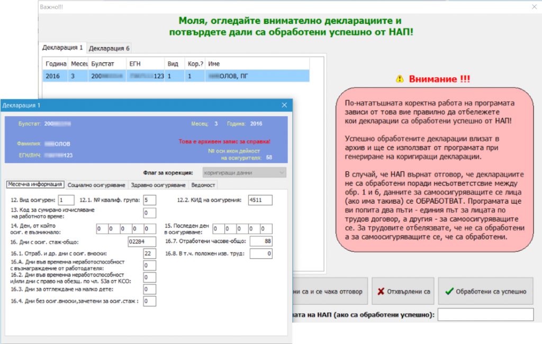Screen dimensions: 542x344
Task: Close the Важно!!! dialog
Action: click(534, 6)
